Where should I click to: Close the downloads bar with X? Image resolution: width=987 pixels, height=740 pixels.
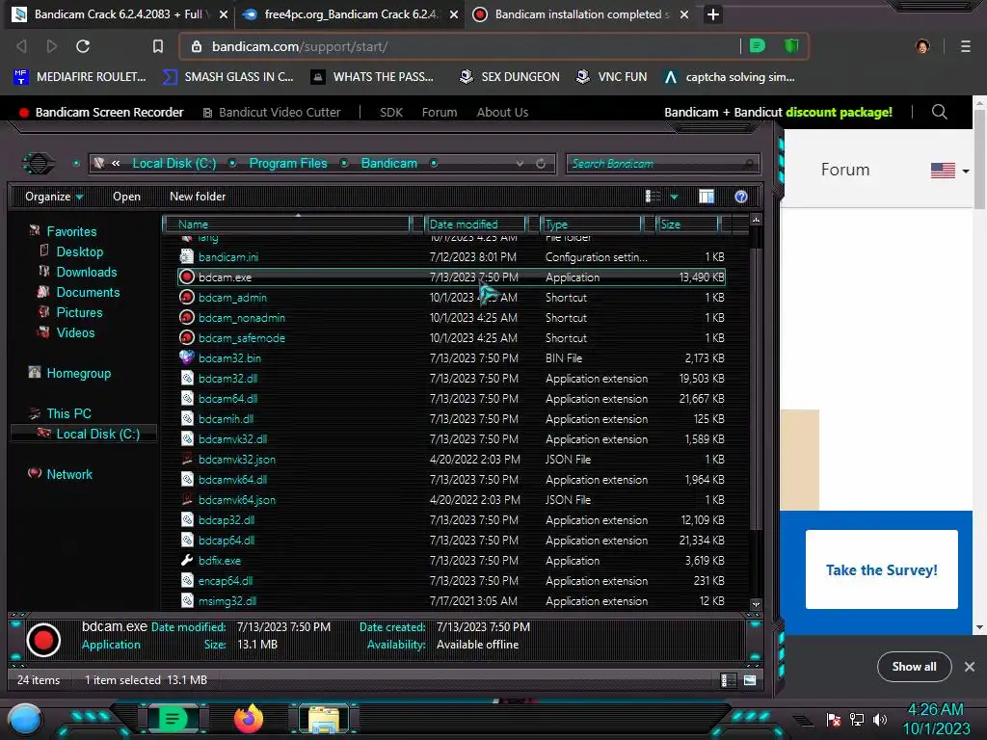(x=970, y=667)
